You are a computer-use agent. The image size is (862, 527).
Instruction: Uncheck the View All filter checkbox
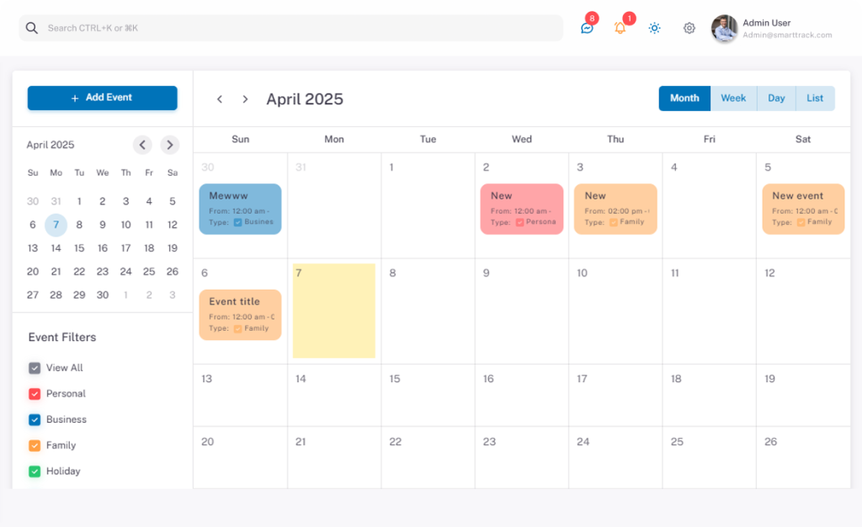point(35,368)
